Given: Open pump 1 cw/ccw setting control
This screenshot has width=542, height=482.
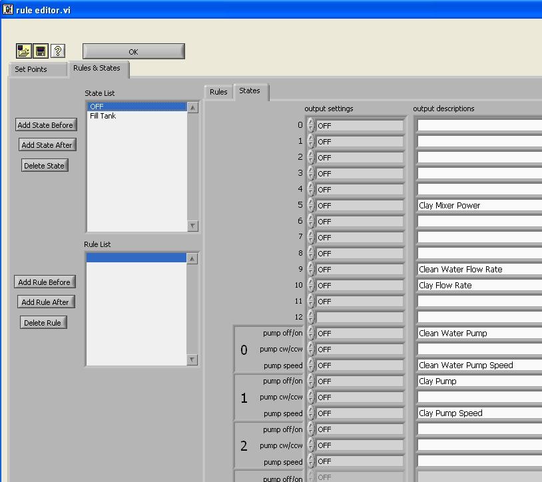Looking at the screenshot, I should [360, 397].
